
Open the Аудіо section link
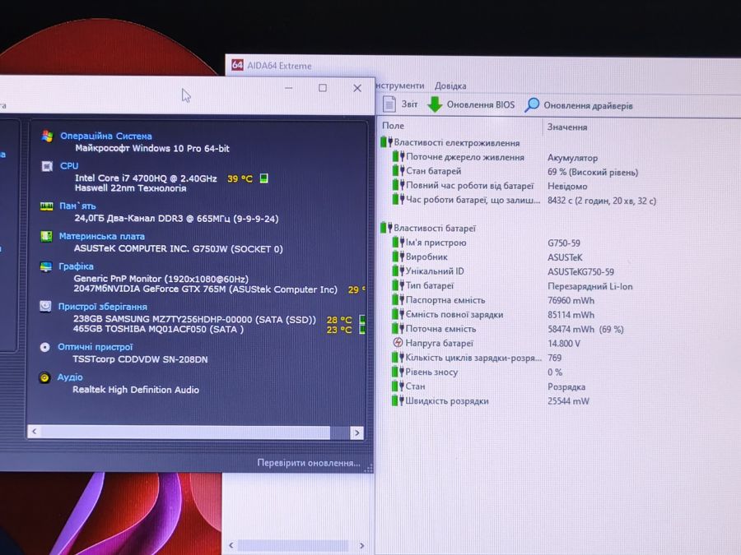point(70,377)
